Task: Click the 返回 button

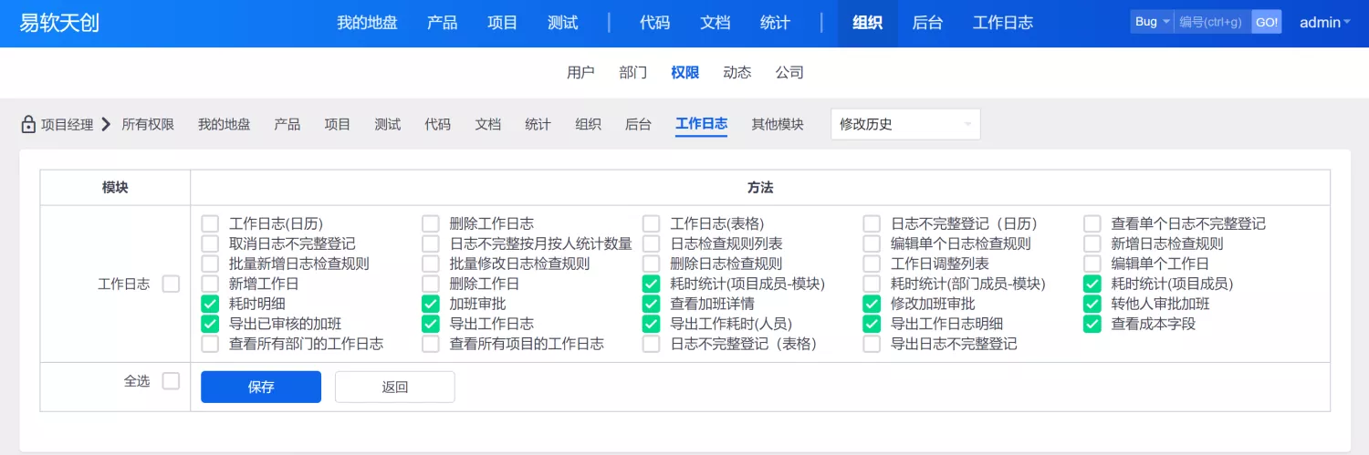Action: pos(395,387)
